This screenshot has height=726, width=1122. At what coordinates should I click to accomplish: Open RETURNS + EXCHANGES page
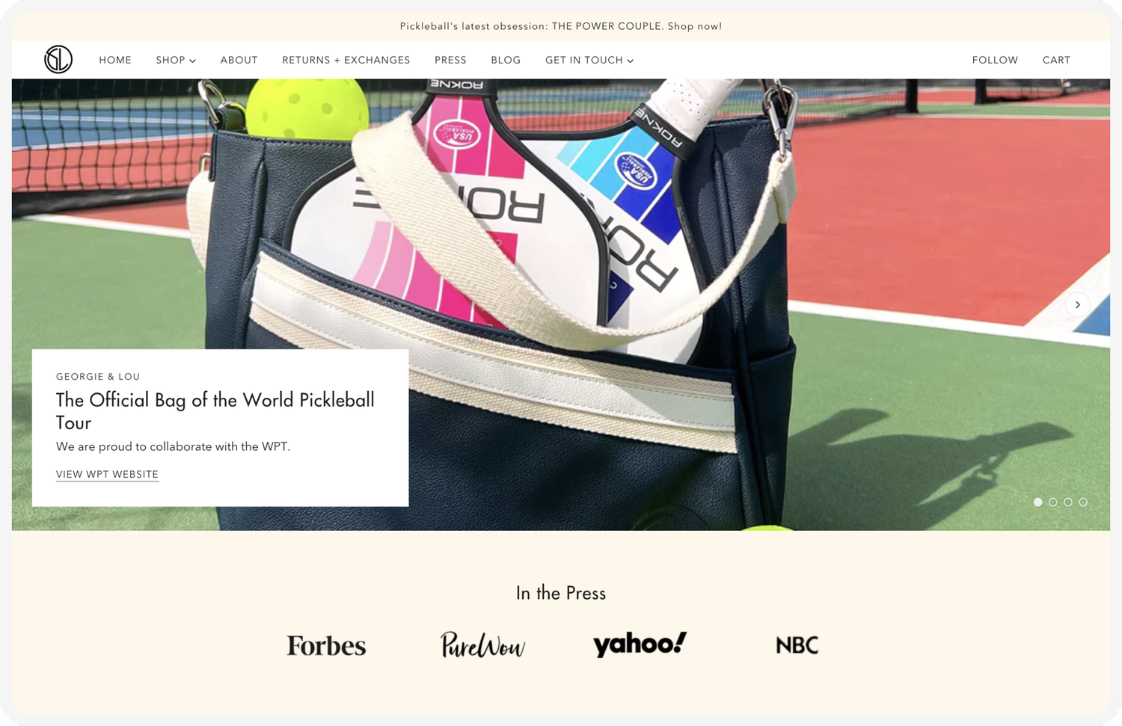point(346,60)
